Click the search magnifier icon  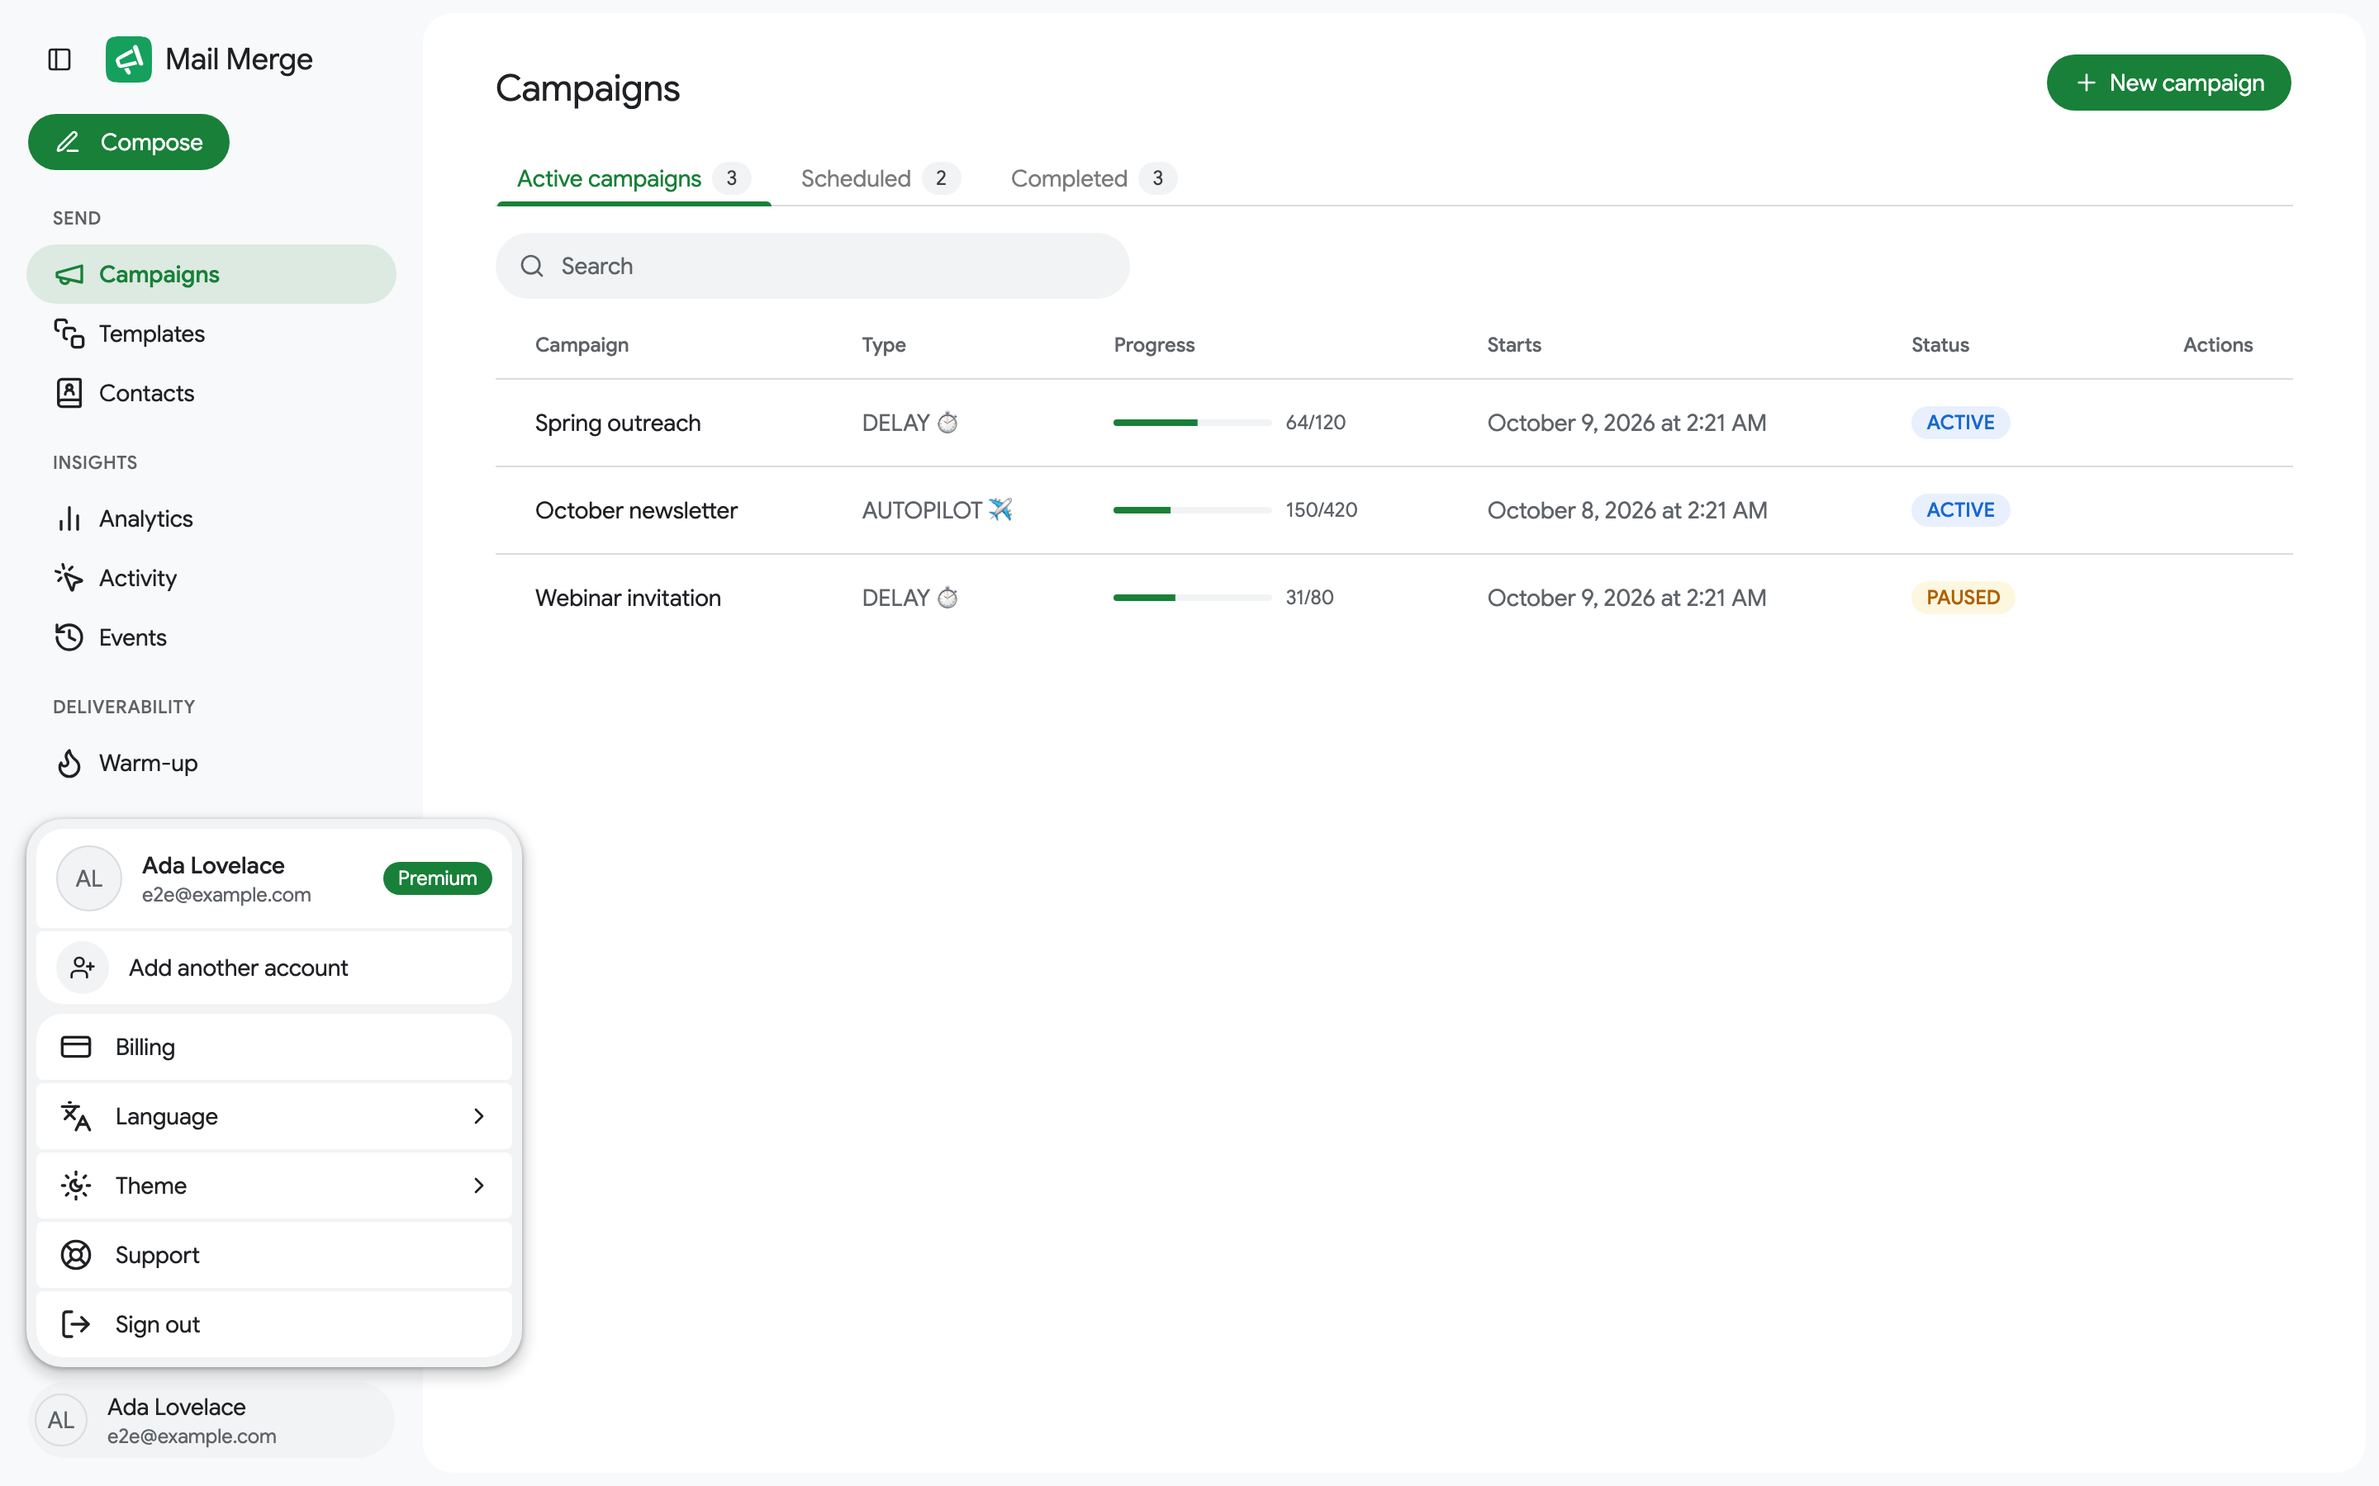[x=532, y=267]
